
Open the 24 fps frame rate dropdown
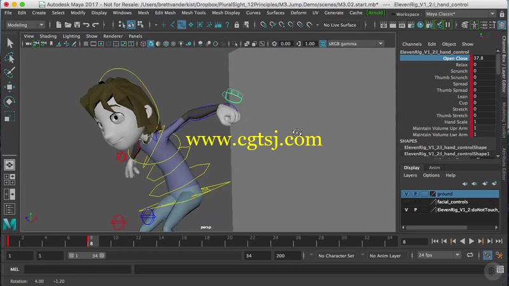(438, 255)
